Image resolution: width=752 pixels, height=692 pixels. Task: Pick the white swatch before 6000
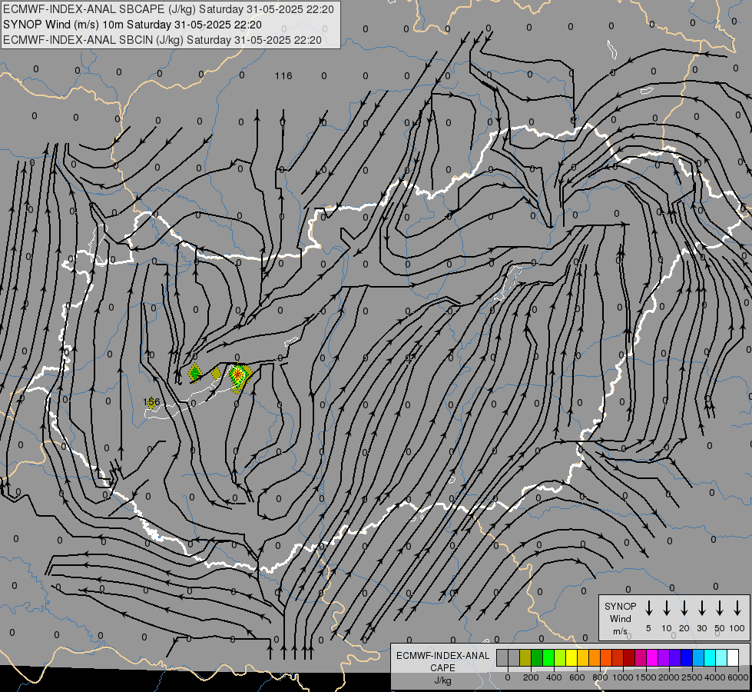click(x=733, y=657)
